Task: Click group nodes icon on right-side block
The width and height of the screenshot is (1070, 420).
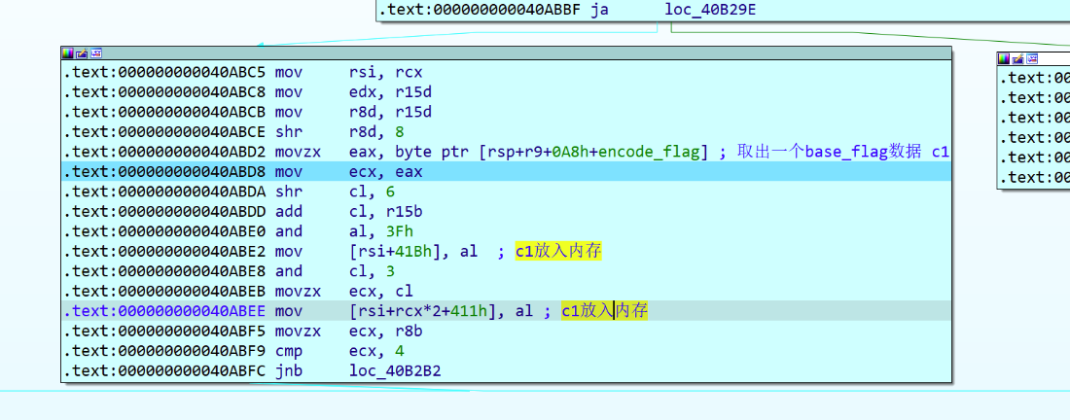Action: tap(1033, 59)
